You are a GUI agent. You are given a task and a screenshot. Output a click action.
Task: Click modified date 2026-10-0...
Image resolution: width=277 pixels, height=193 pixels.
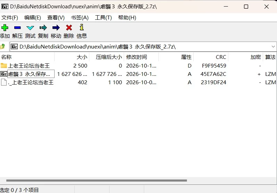tap(141, 82)
